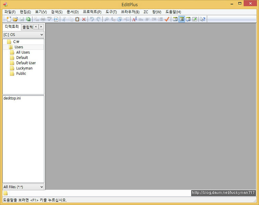
Task: Click the Redo arrow icon
Action: (98, 19)
